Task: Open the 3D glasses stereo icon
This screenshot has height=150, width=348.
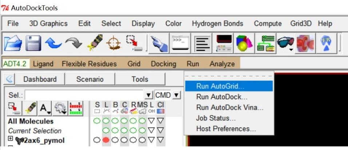Action: 285,43
